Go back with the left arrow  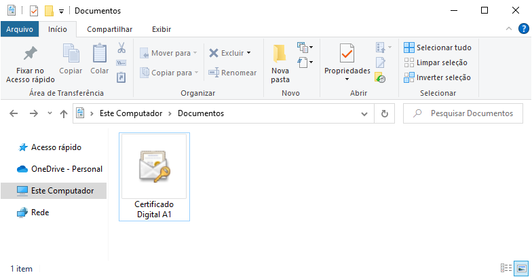14,113
